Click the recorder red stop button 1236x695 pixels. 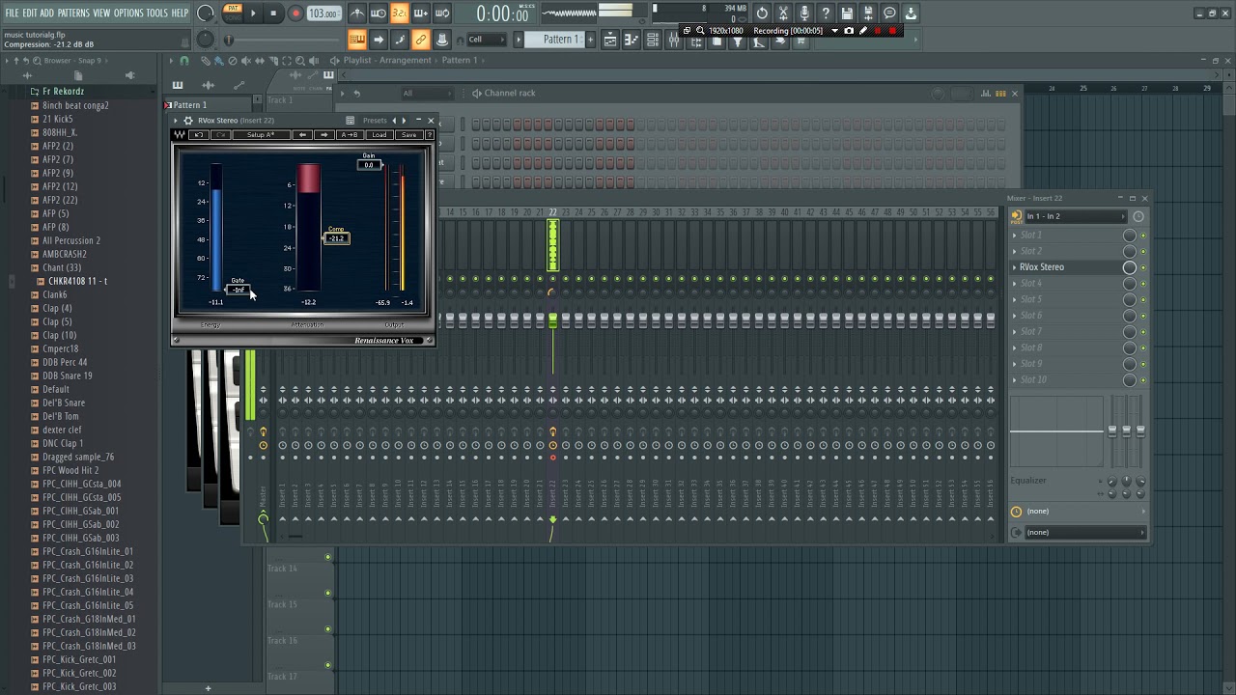click(x=892, y=31)
